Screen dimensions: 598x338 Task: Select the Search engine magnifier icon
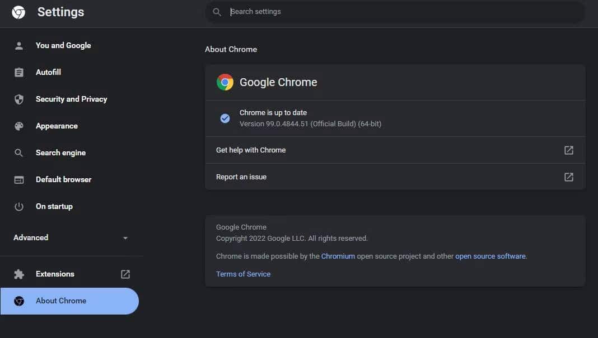point(19,153)
